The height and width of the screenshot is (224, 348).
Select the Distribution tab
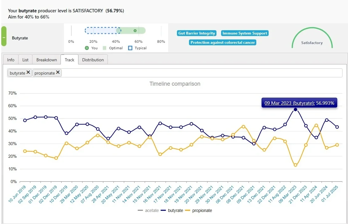pos(93,60)
